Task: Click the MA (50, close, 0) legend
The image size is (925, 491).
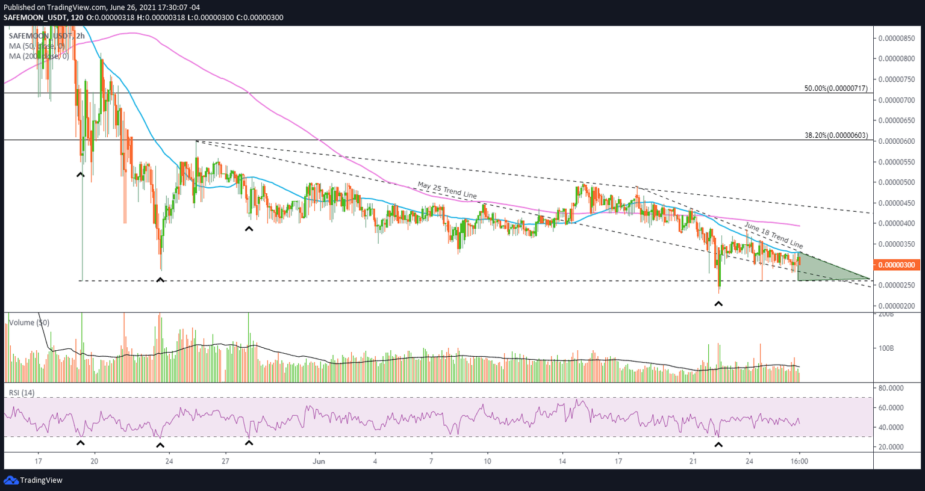Action: coord(36,46)
